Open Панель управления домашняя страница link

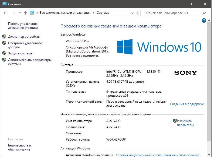(25, 26)
